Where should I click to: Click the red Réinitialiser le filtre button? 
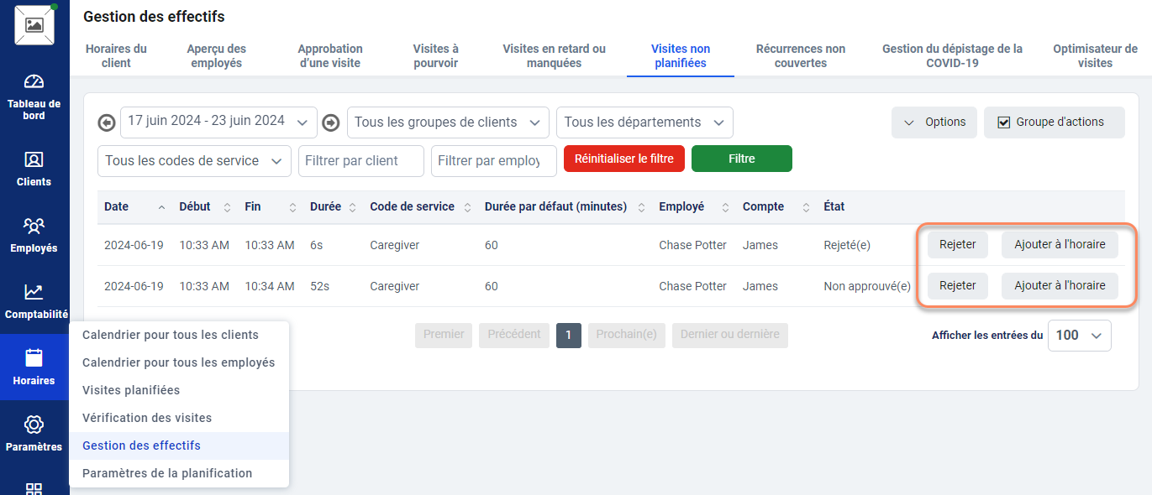[623, 159]
